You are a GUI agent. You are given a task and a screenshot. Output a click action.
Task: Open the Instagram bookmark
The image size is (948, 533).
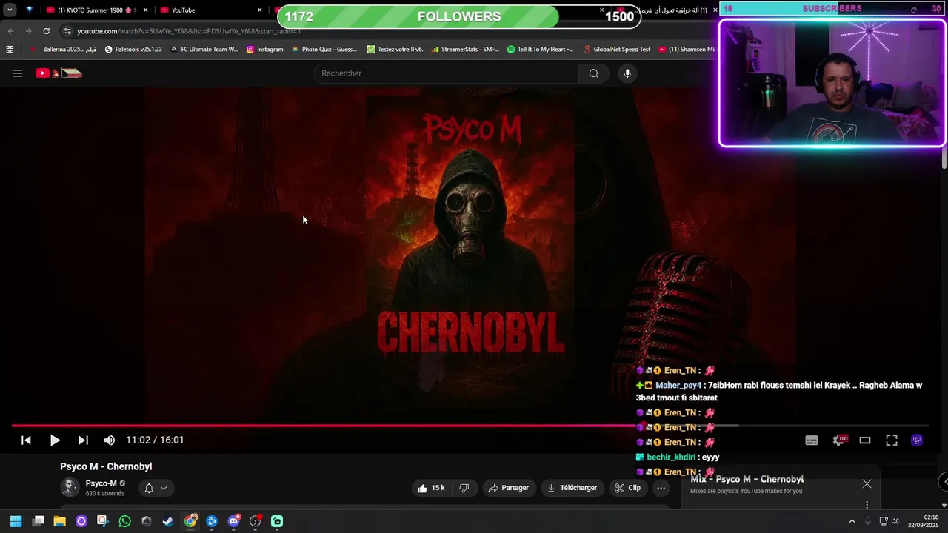pyautogui.click(x=264, y=50)
